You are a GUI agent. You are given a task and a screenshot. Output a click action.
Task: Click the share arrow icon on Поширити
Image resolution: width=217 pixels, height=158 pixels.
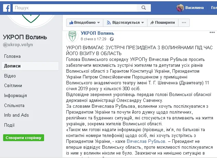(x=152, y=23)
